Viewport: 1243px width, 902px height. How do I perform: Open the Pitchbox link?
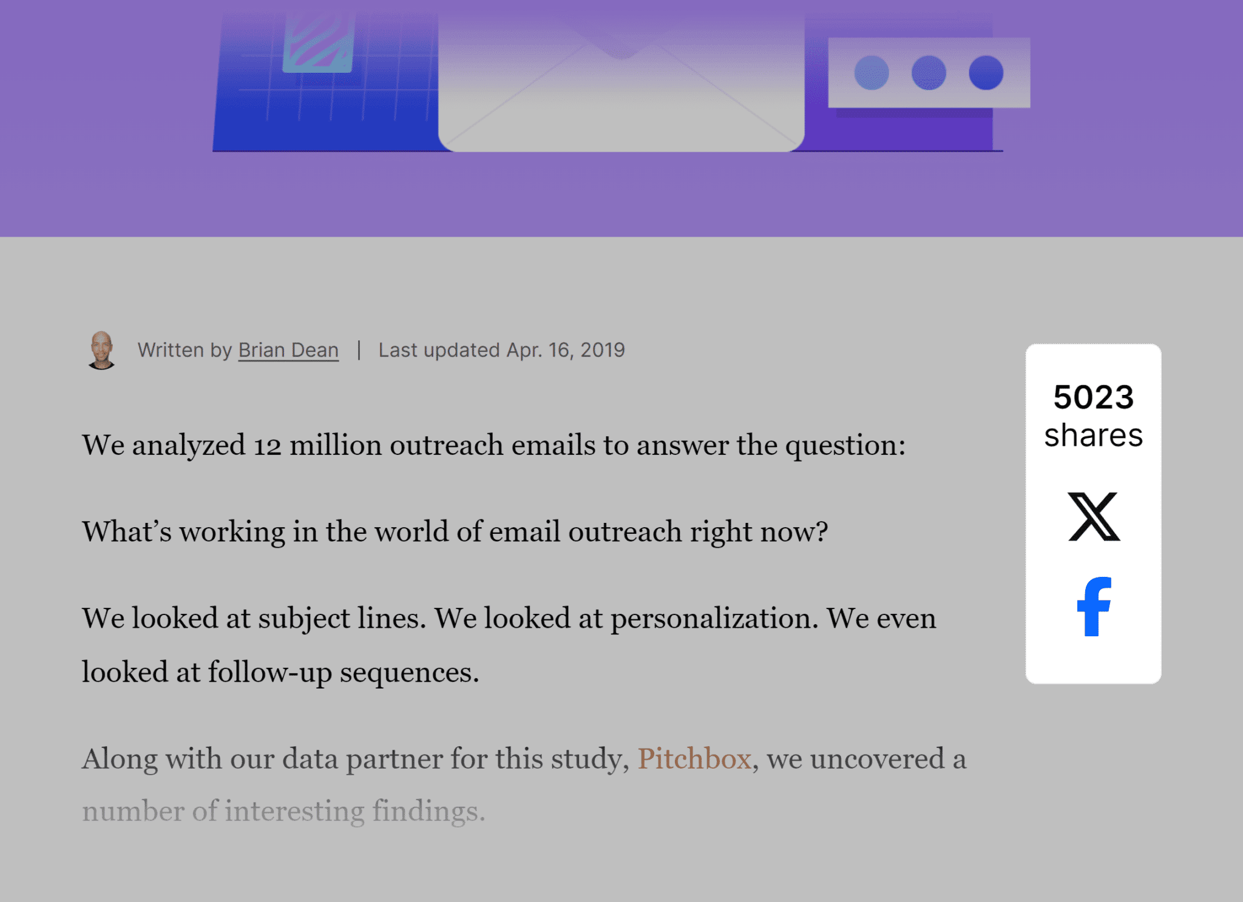[694, 758]
